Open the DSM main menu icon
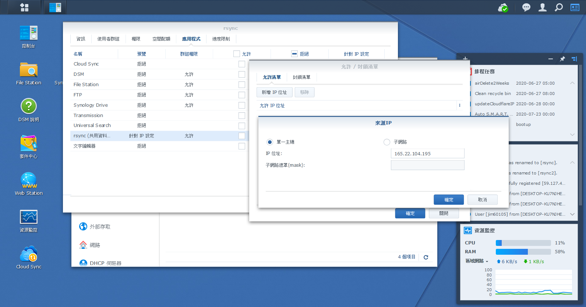This screenshot has width=586, height=307. coord(24,7)
